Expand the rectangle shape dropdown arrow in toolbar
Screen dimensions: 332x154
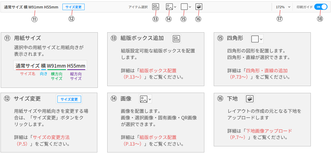tap(190, 7)
